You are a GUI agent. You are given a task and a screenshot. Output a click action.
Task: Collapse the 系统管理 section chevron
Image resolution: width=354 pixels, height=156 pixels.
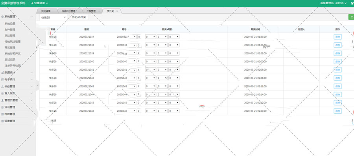(31, 16)
